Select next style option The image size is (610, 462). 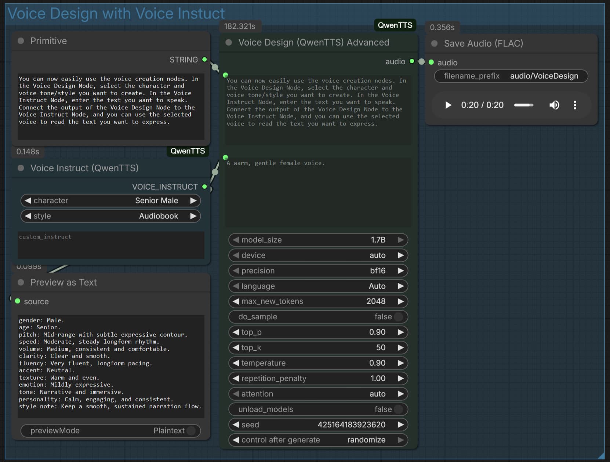193,216
